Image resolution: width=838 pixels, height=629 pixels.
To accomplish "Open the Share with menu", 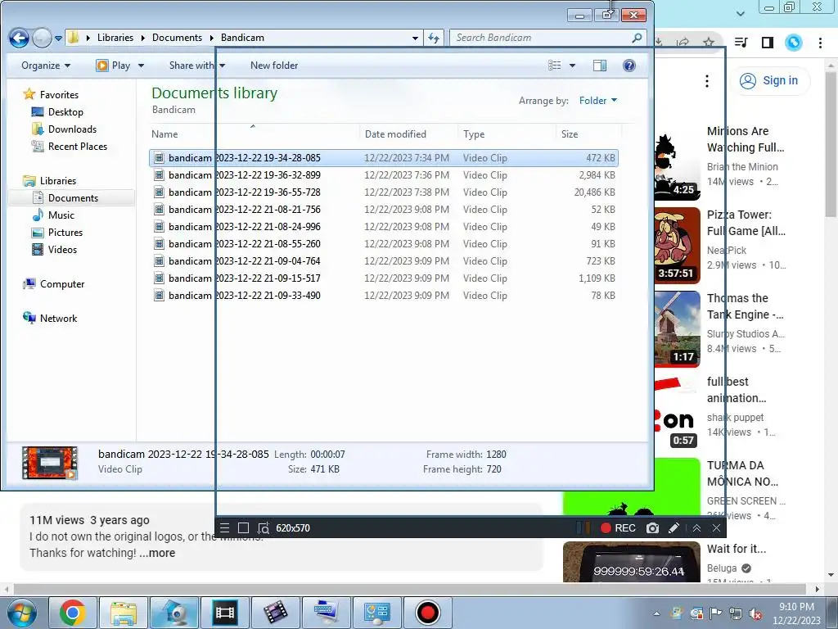I will [x=196, y=66].
